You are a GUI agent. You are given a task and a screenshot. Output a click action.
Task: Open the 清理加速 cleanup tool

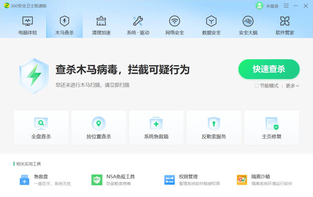[x=101, y=25]
